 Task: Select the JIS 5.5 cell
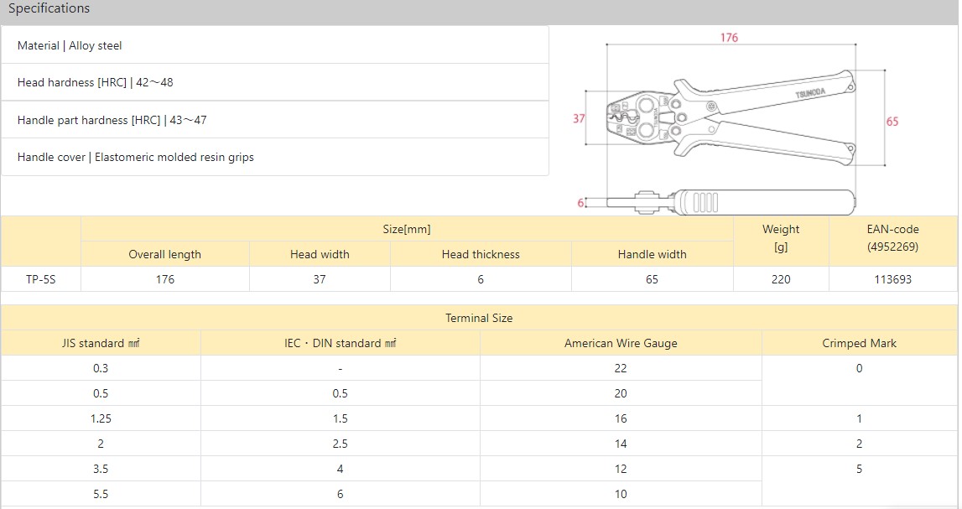coord(101,494)
